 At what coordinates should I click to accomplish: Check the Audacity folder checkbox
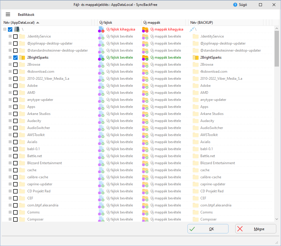[16, 121]
